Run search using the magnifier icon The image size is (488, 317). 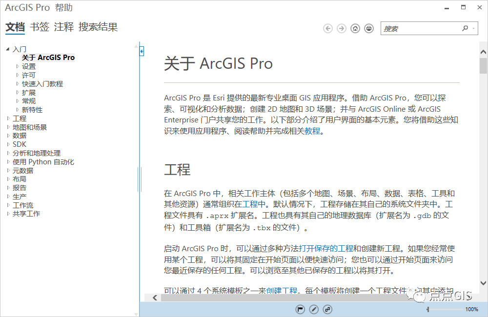tap(465, 28)
